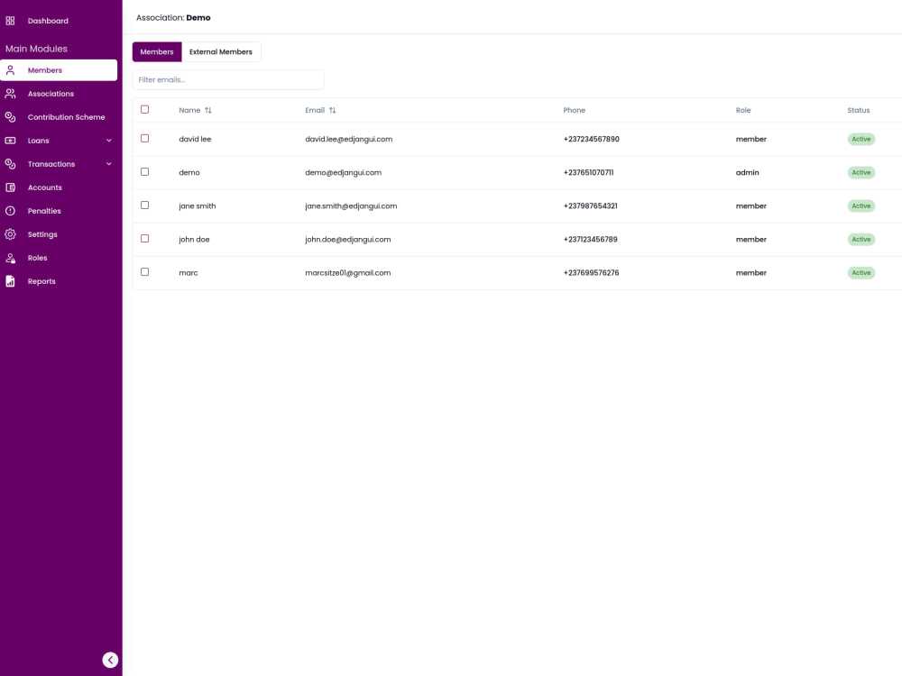
Task: Click email david.lee@edjangui.com
Action: point(348,139)
